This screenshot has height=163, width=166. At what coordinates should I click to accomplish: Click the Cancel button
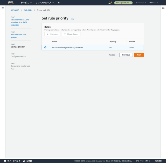coord(112,55)
